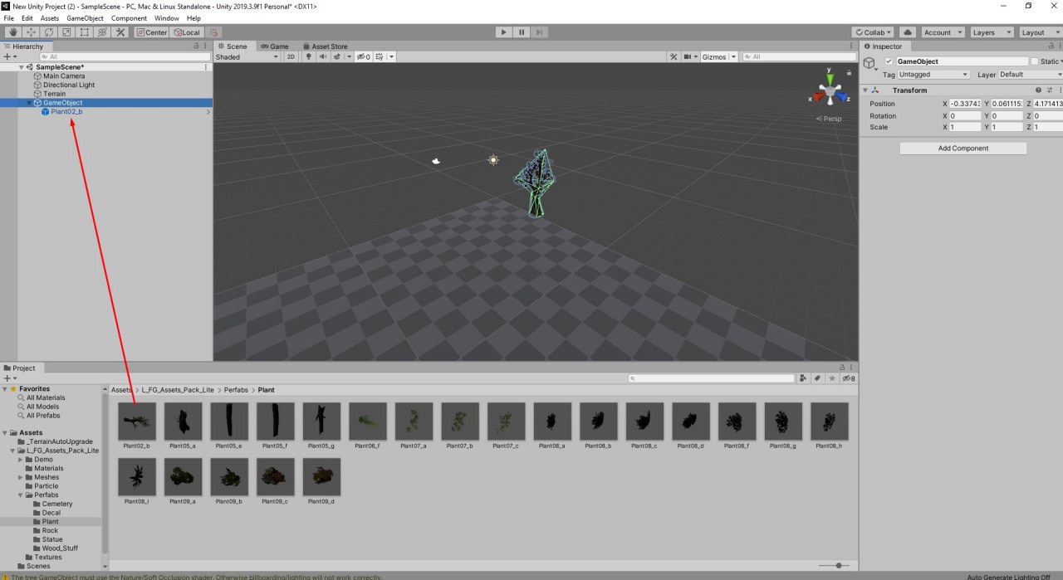This screenshot has width=1063, height=580.
Task: Click the Persp projection label
Action: pos(828,119)
